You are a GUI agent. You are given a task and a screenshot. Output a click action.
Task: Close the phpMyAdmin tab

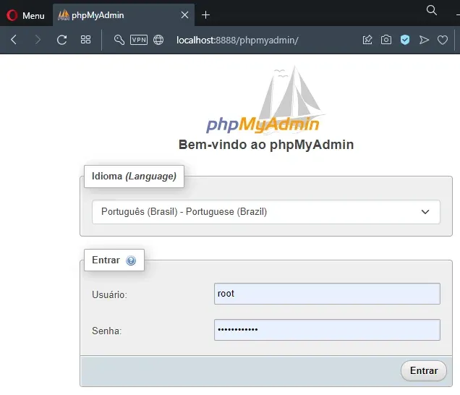pyautogui.click(x=184, y=15)
